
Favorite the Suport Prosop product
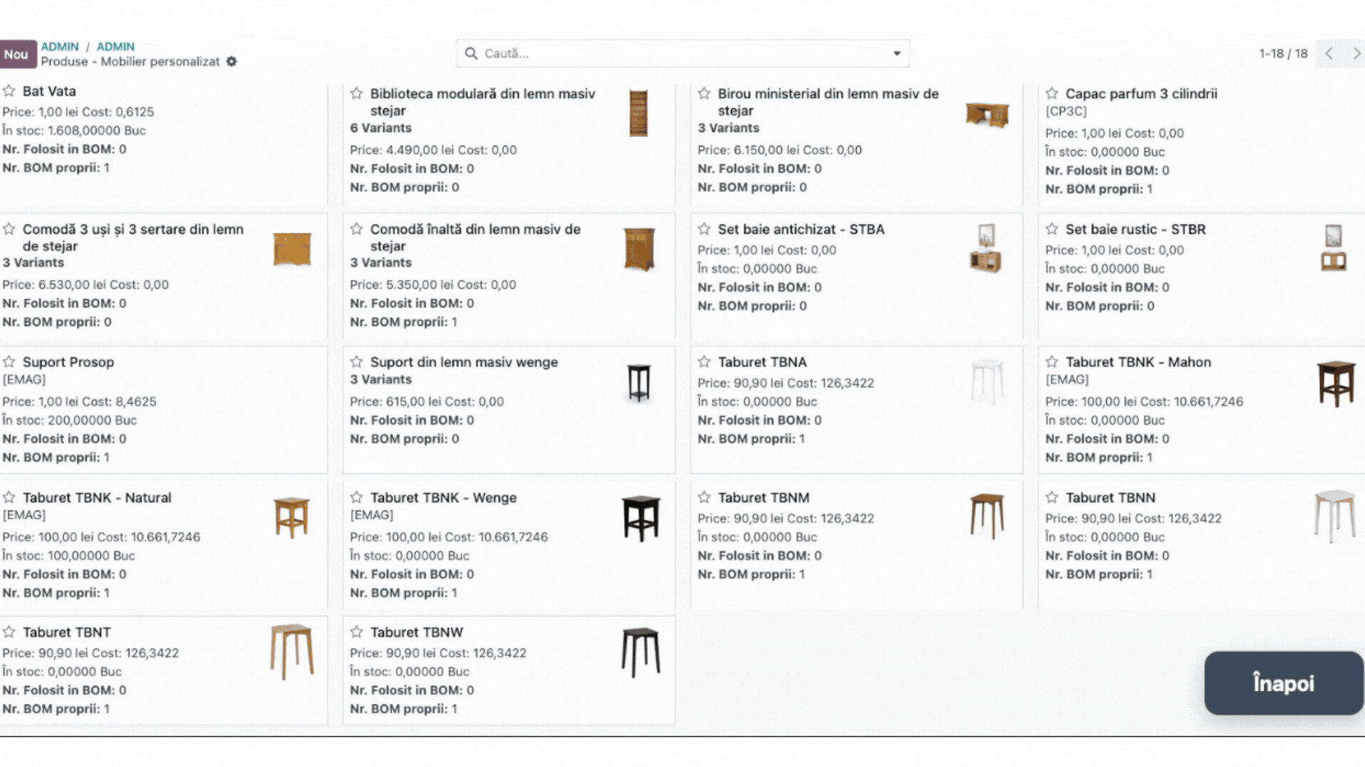click(x=9, y=361)
